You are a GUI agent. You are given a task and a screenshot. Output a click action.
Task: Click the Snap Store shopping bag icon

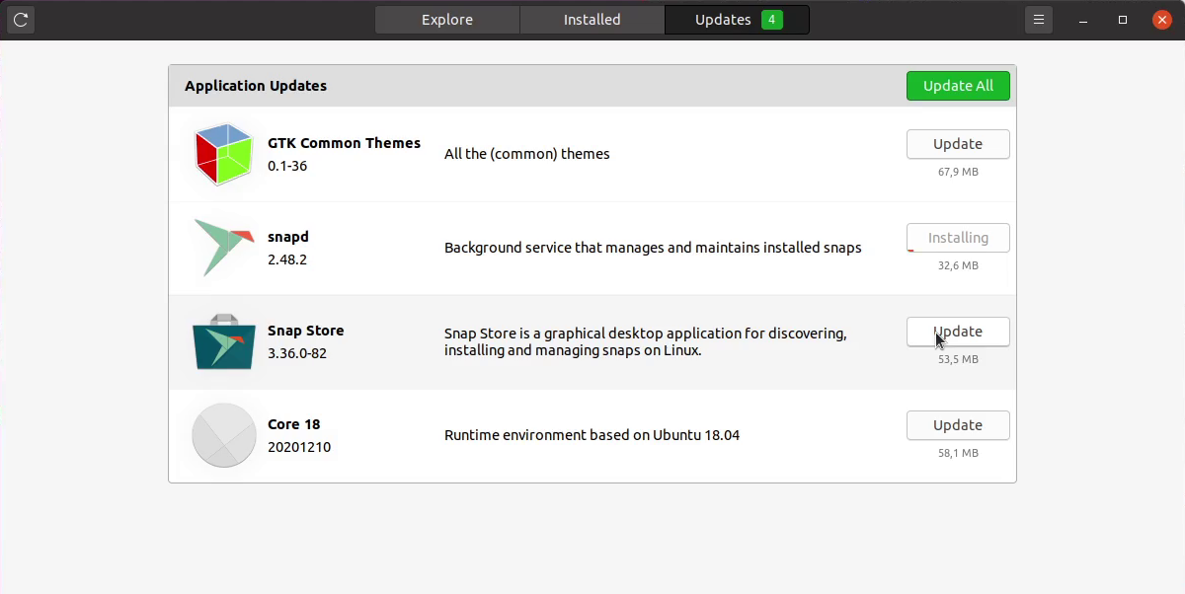(x=224, y=342)
